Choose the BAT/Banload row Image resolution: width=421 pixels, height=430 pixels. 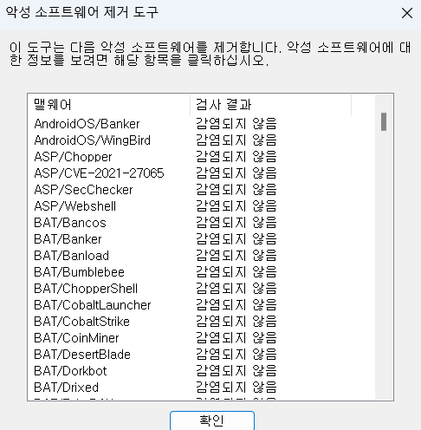[71, 256]
